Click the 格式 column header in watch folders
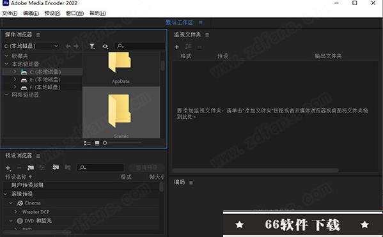This screenshot has width=383, height=237. pyautogui.click(x=186, y=56)
